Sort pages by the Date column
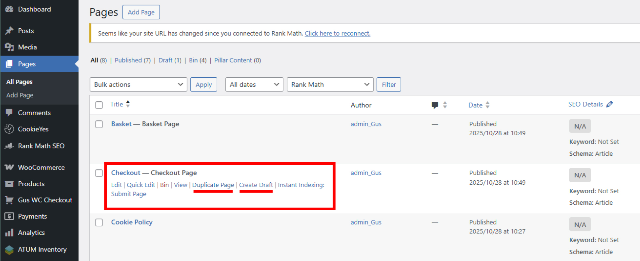 [475, 105]
